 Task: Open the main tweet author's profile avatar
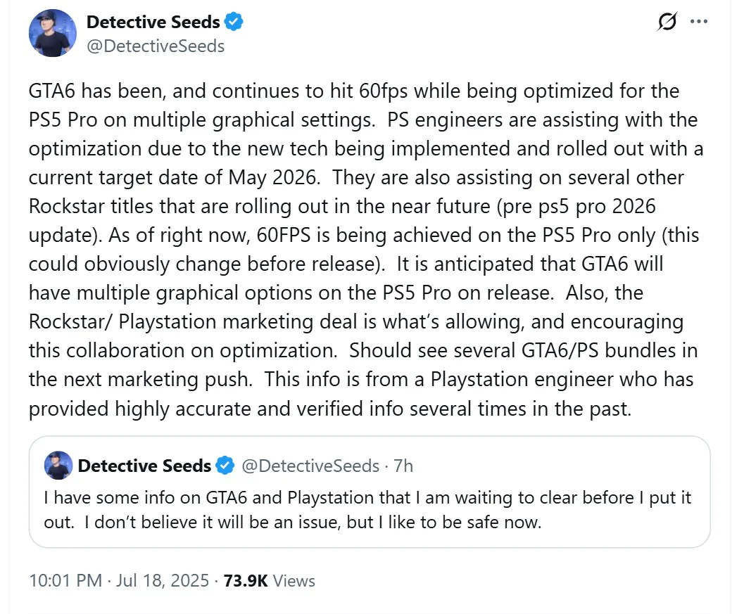coord(53,34)
